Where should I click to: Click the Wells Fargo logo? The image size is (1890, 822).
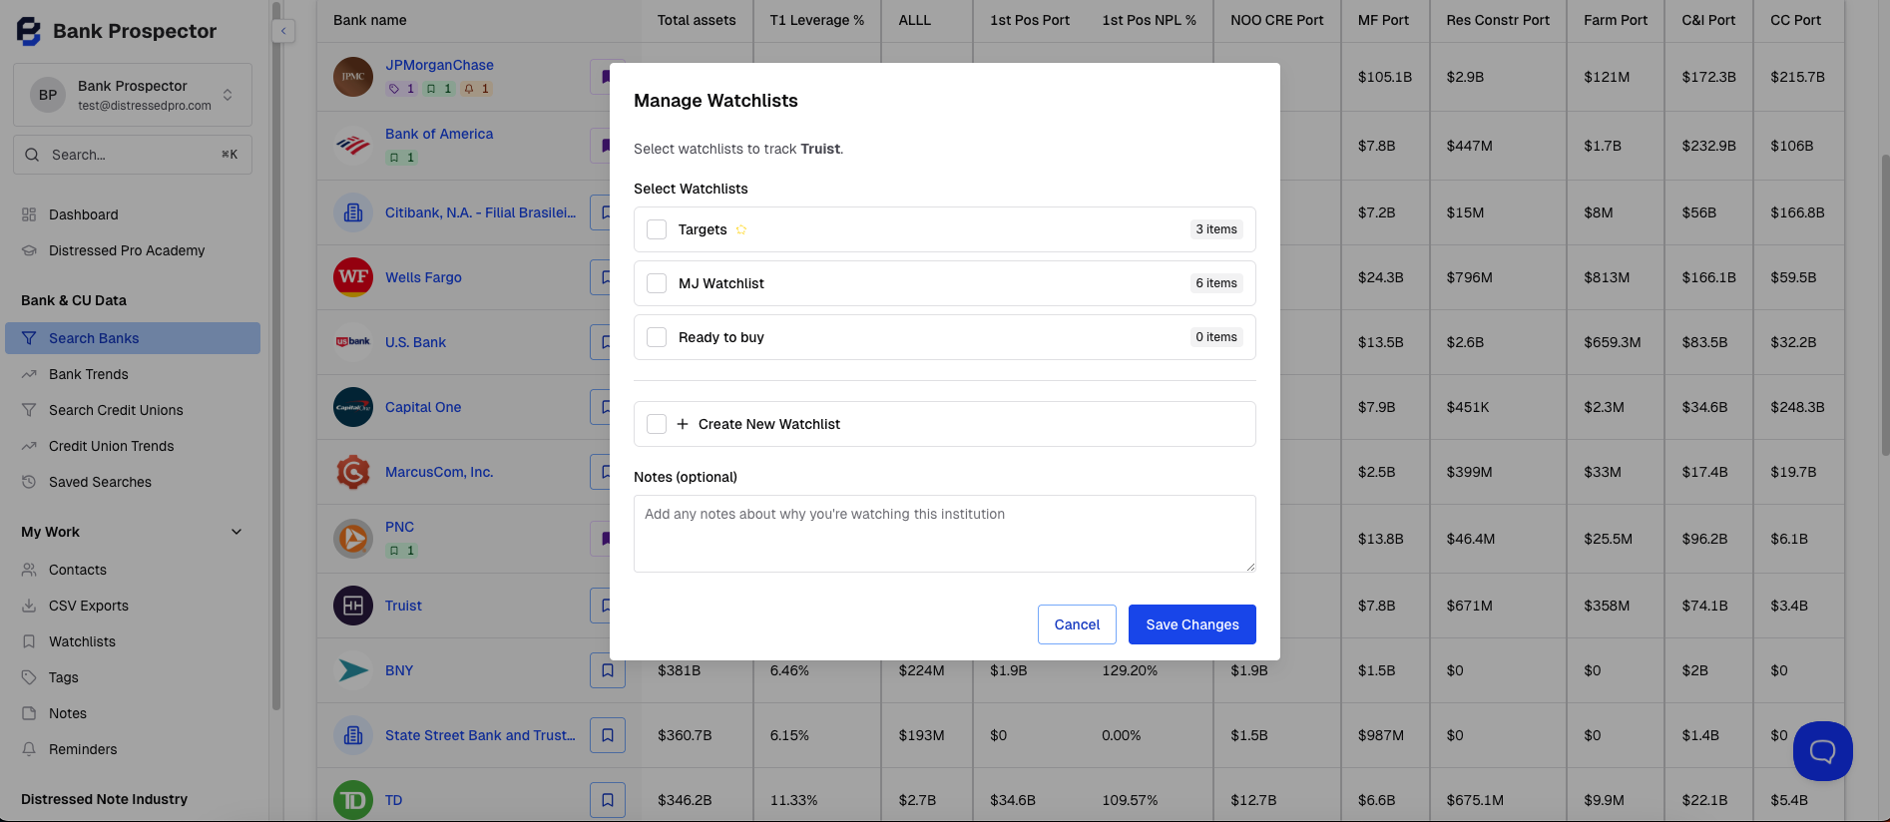click(353, 277)
